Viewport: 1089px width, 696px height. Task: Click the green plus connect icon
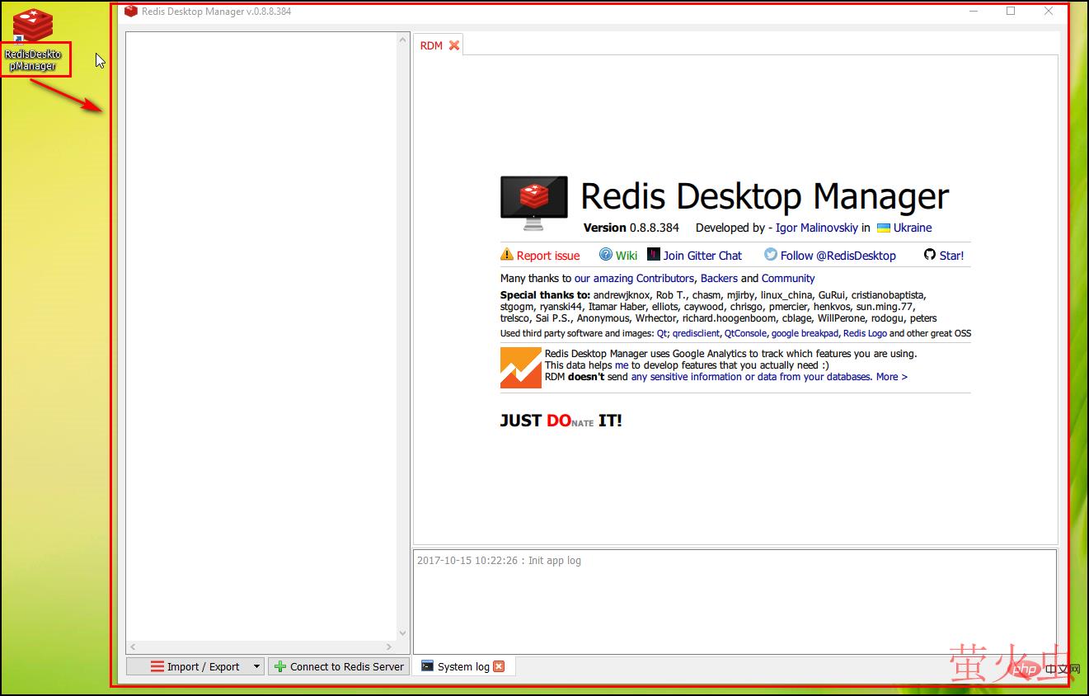click(x=280, y=666)
